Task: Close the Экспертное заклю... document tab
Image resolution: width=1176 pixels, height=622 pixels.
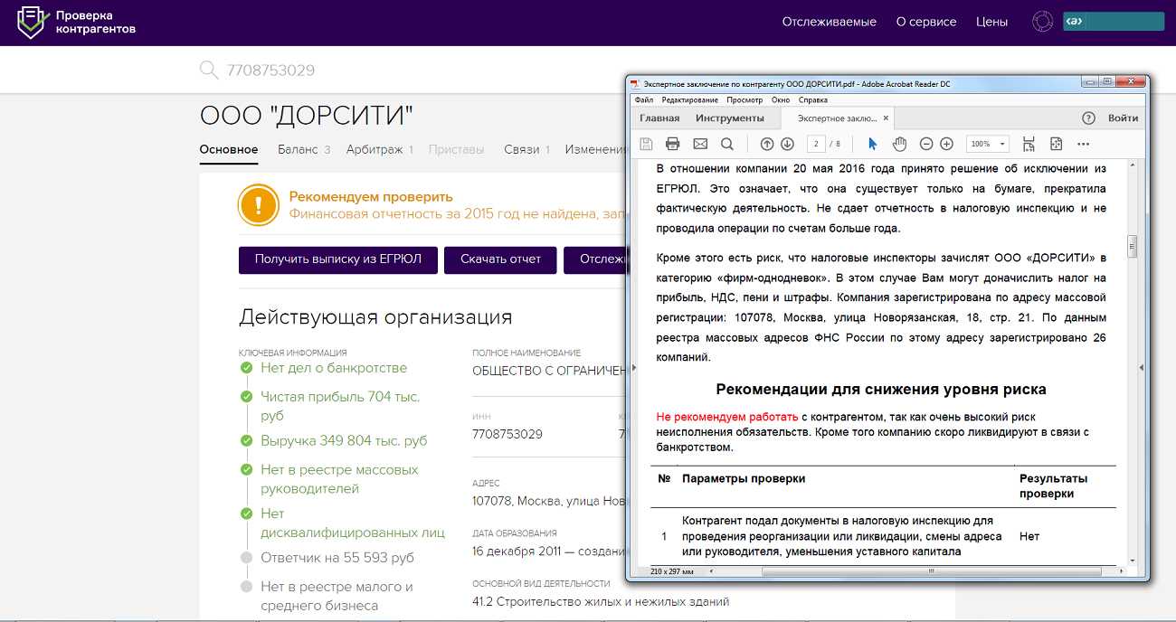Action: 887,118
